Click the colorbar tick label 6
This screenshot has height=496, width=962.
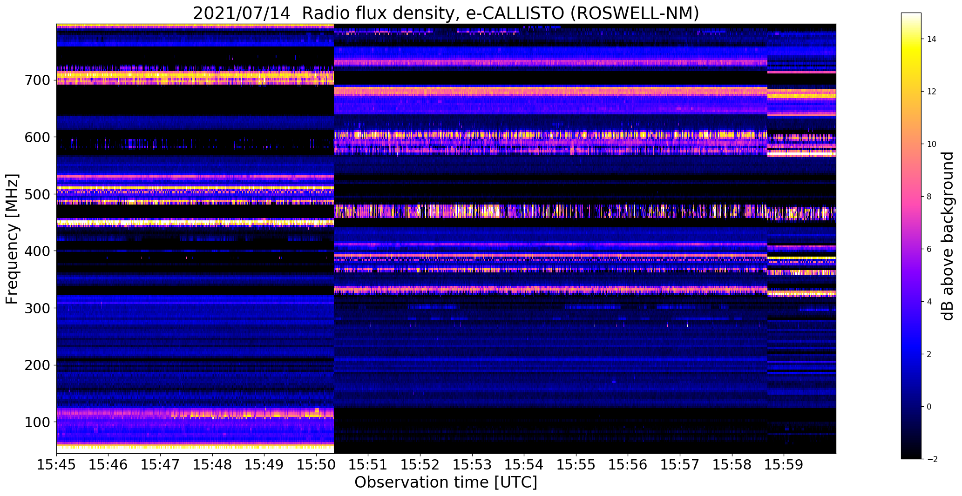point(929,249)
